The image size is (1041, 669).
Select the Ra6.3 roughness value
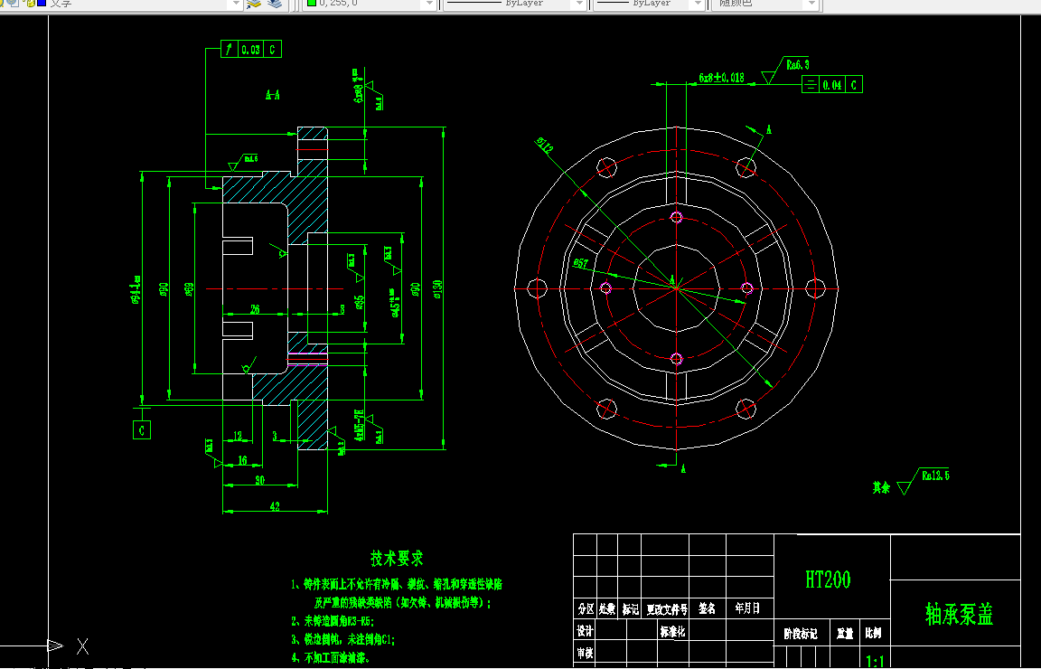(x=797, y=64)
